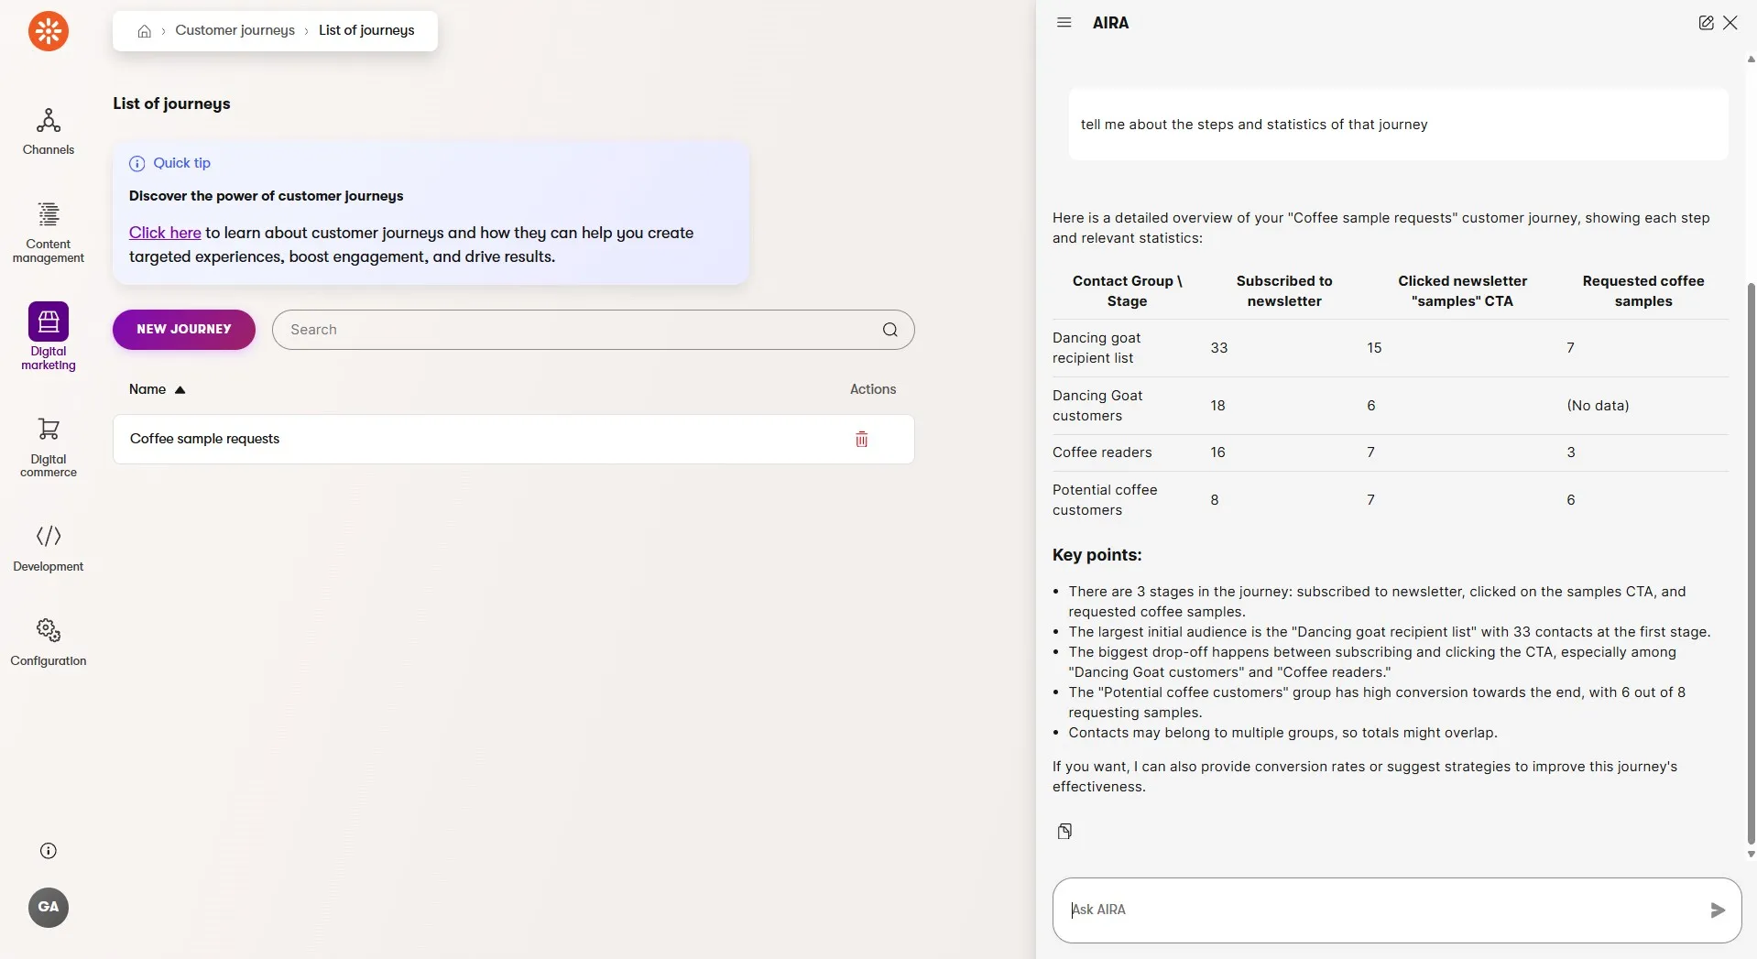Send the message to AIRA
The height and width of the screenshot is (959, 1757).
pyautogui.click(x=1718, y=910)
